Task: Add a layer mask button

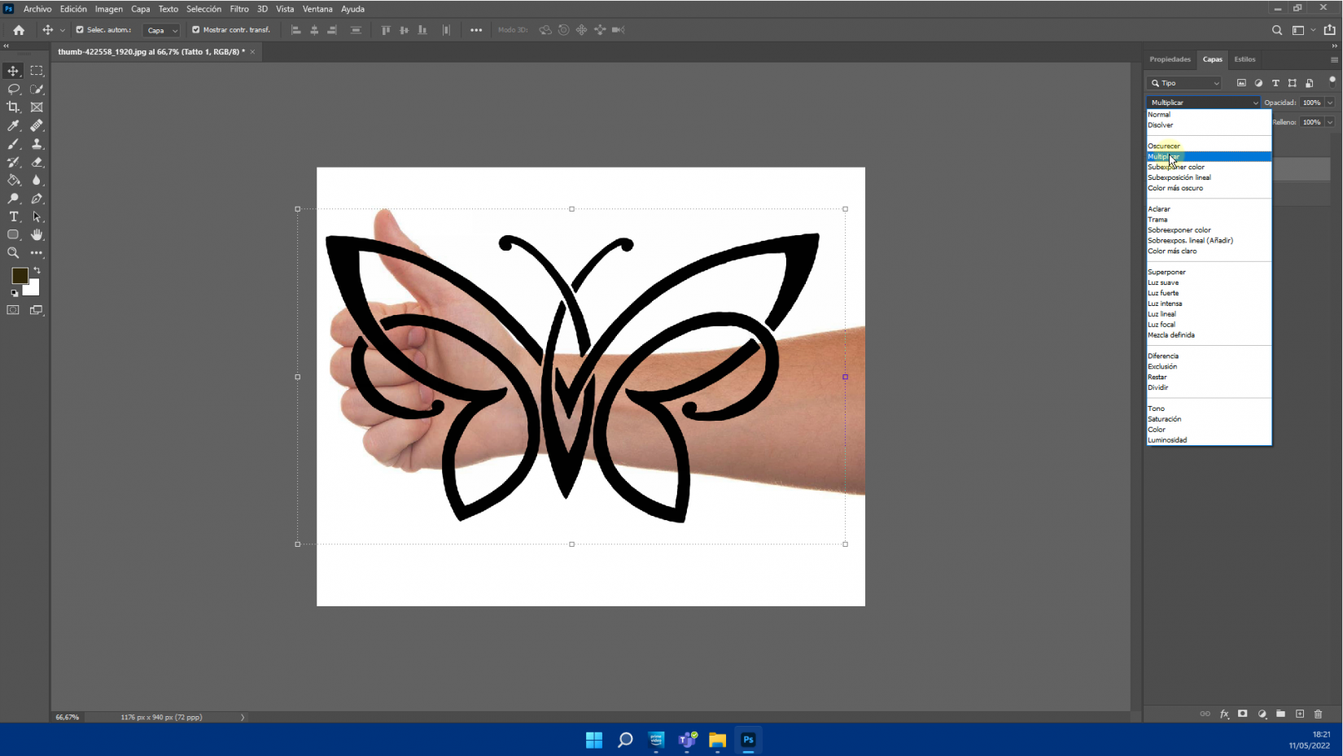Action: tap(1243, 714)
